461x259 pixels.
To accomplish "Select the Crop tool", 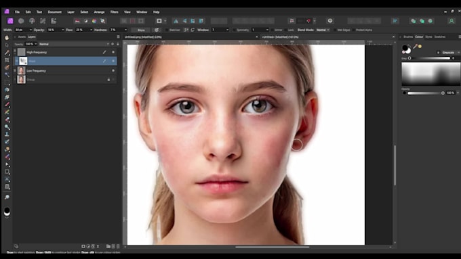I will click(7, 60).
